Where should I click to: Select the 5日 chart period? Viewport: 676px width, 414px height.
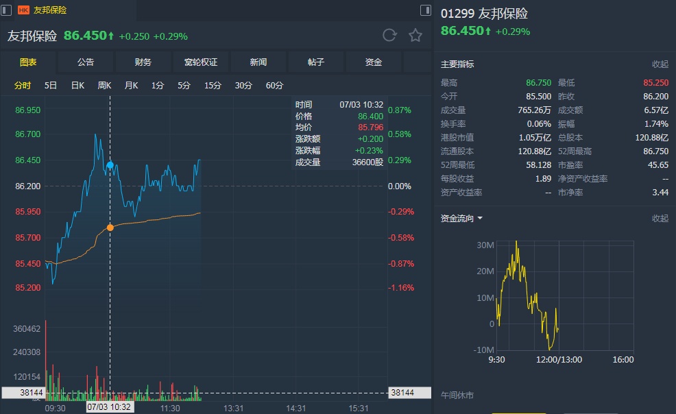click(51, 86)
